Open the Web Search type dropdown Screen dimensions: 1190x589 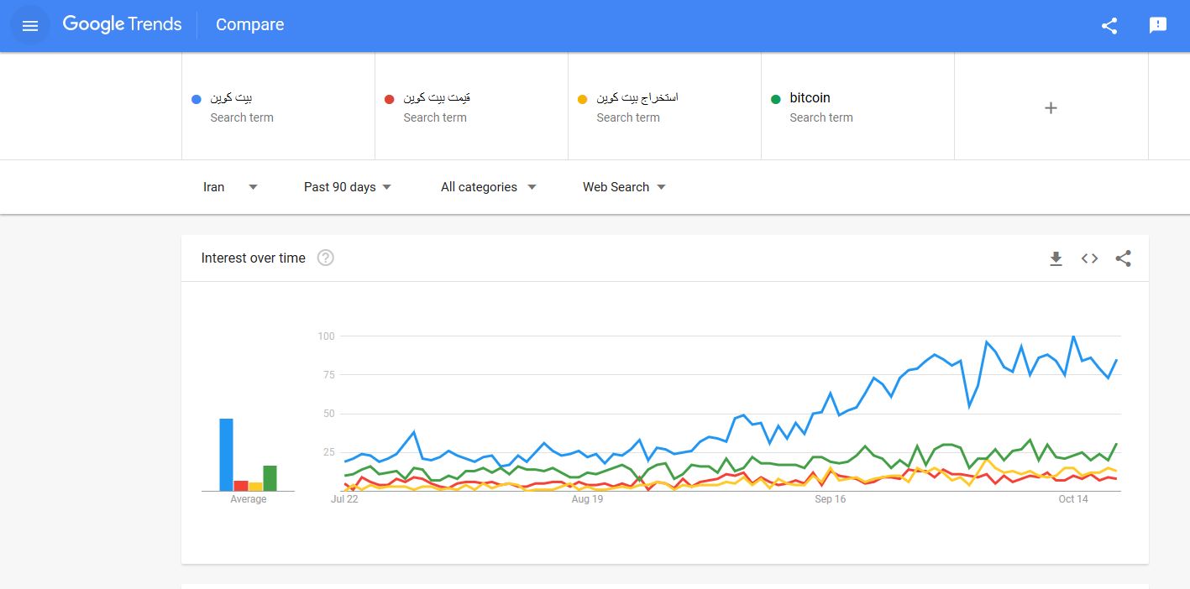pos(624,187)
